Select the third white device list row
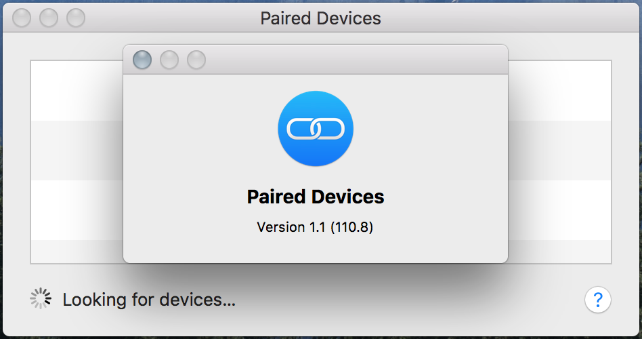642x339 pixels. [76, 210]
